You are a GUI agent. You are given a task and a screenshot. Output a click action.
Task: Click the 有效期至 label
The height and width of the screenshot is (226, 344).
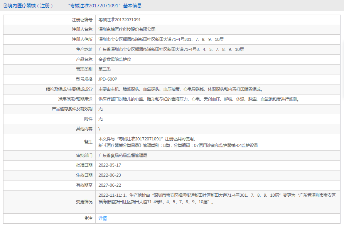coord(84,186)
